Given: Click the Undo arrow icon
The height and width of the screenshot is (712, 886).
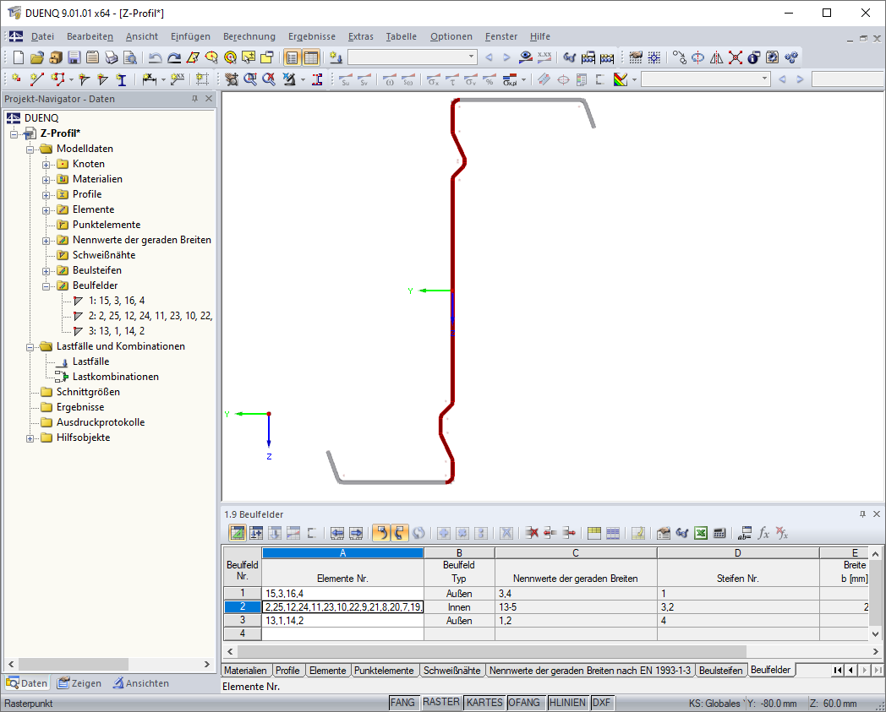Looking at the screenshot, I should click(x=155, y=57).
